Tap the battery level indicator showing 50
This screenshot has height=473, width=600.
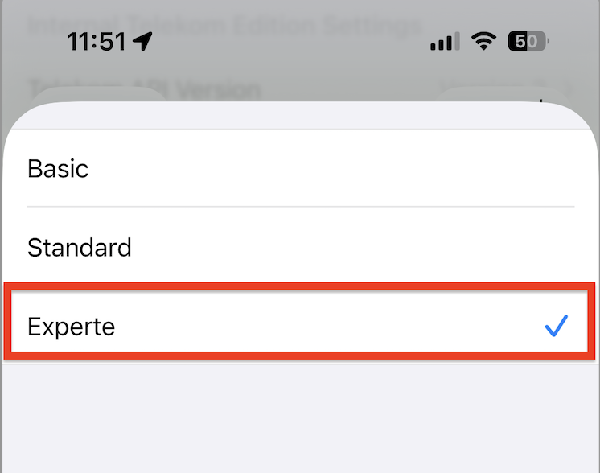[x=528, y=41]
